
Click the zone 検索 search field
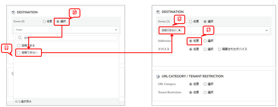(x=69, y=38)
